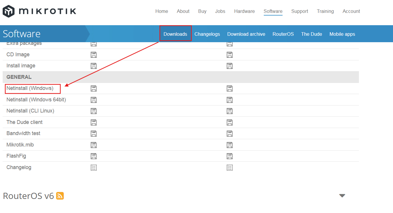
Task: Click right-column download icon for CD Image
Action: pos(230,55)
